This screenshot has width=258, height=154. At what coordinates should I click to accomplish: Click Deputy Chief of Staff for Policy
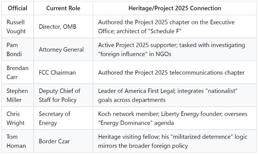click(x=60, y=96)
